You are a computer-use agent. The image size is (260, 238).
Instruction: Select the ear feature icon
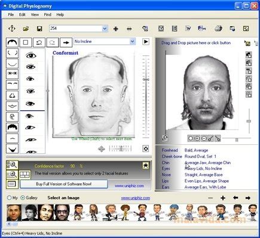point(13,117)
